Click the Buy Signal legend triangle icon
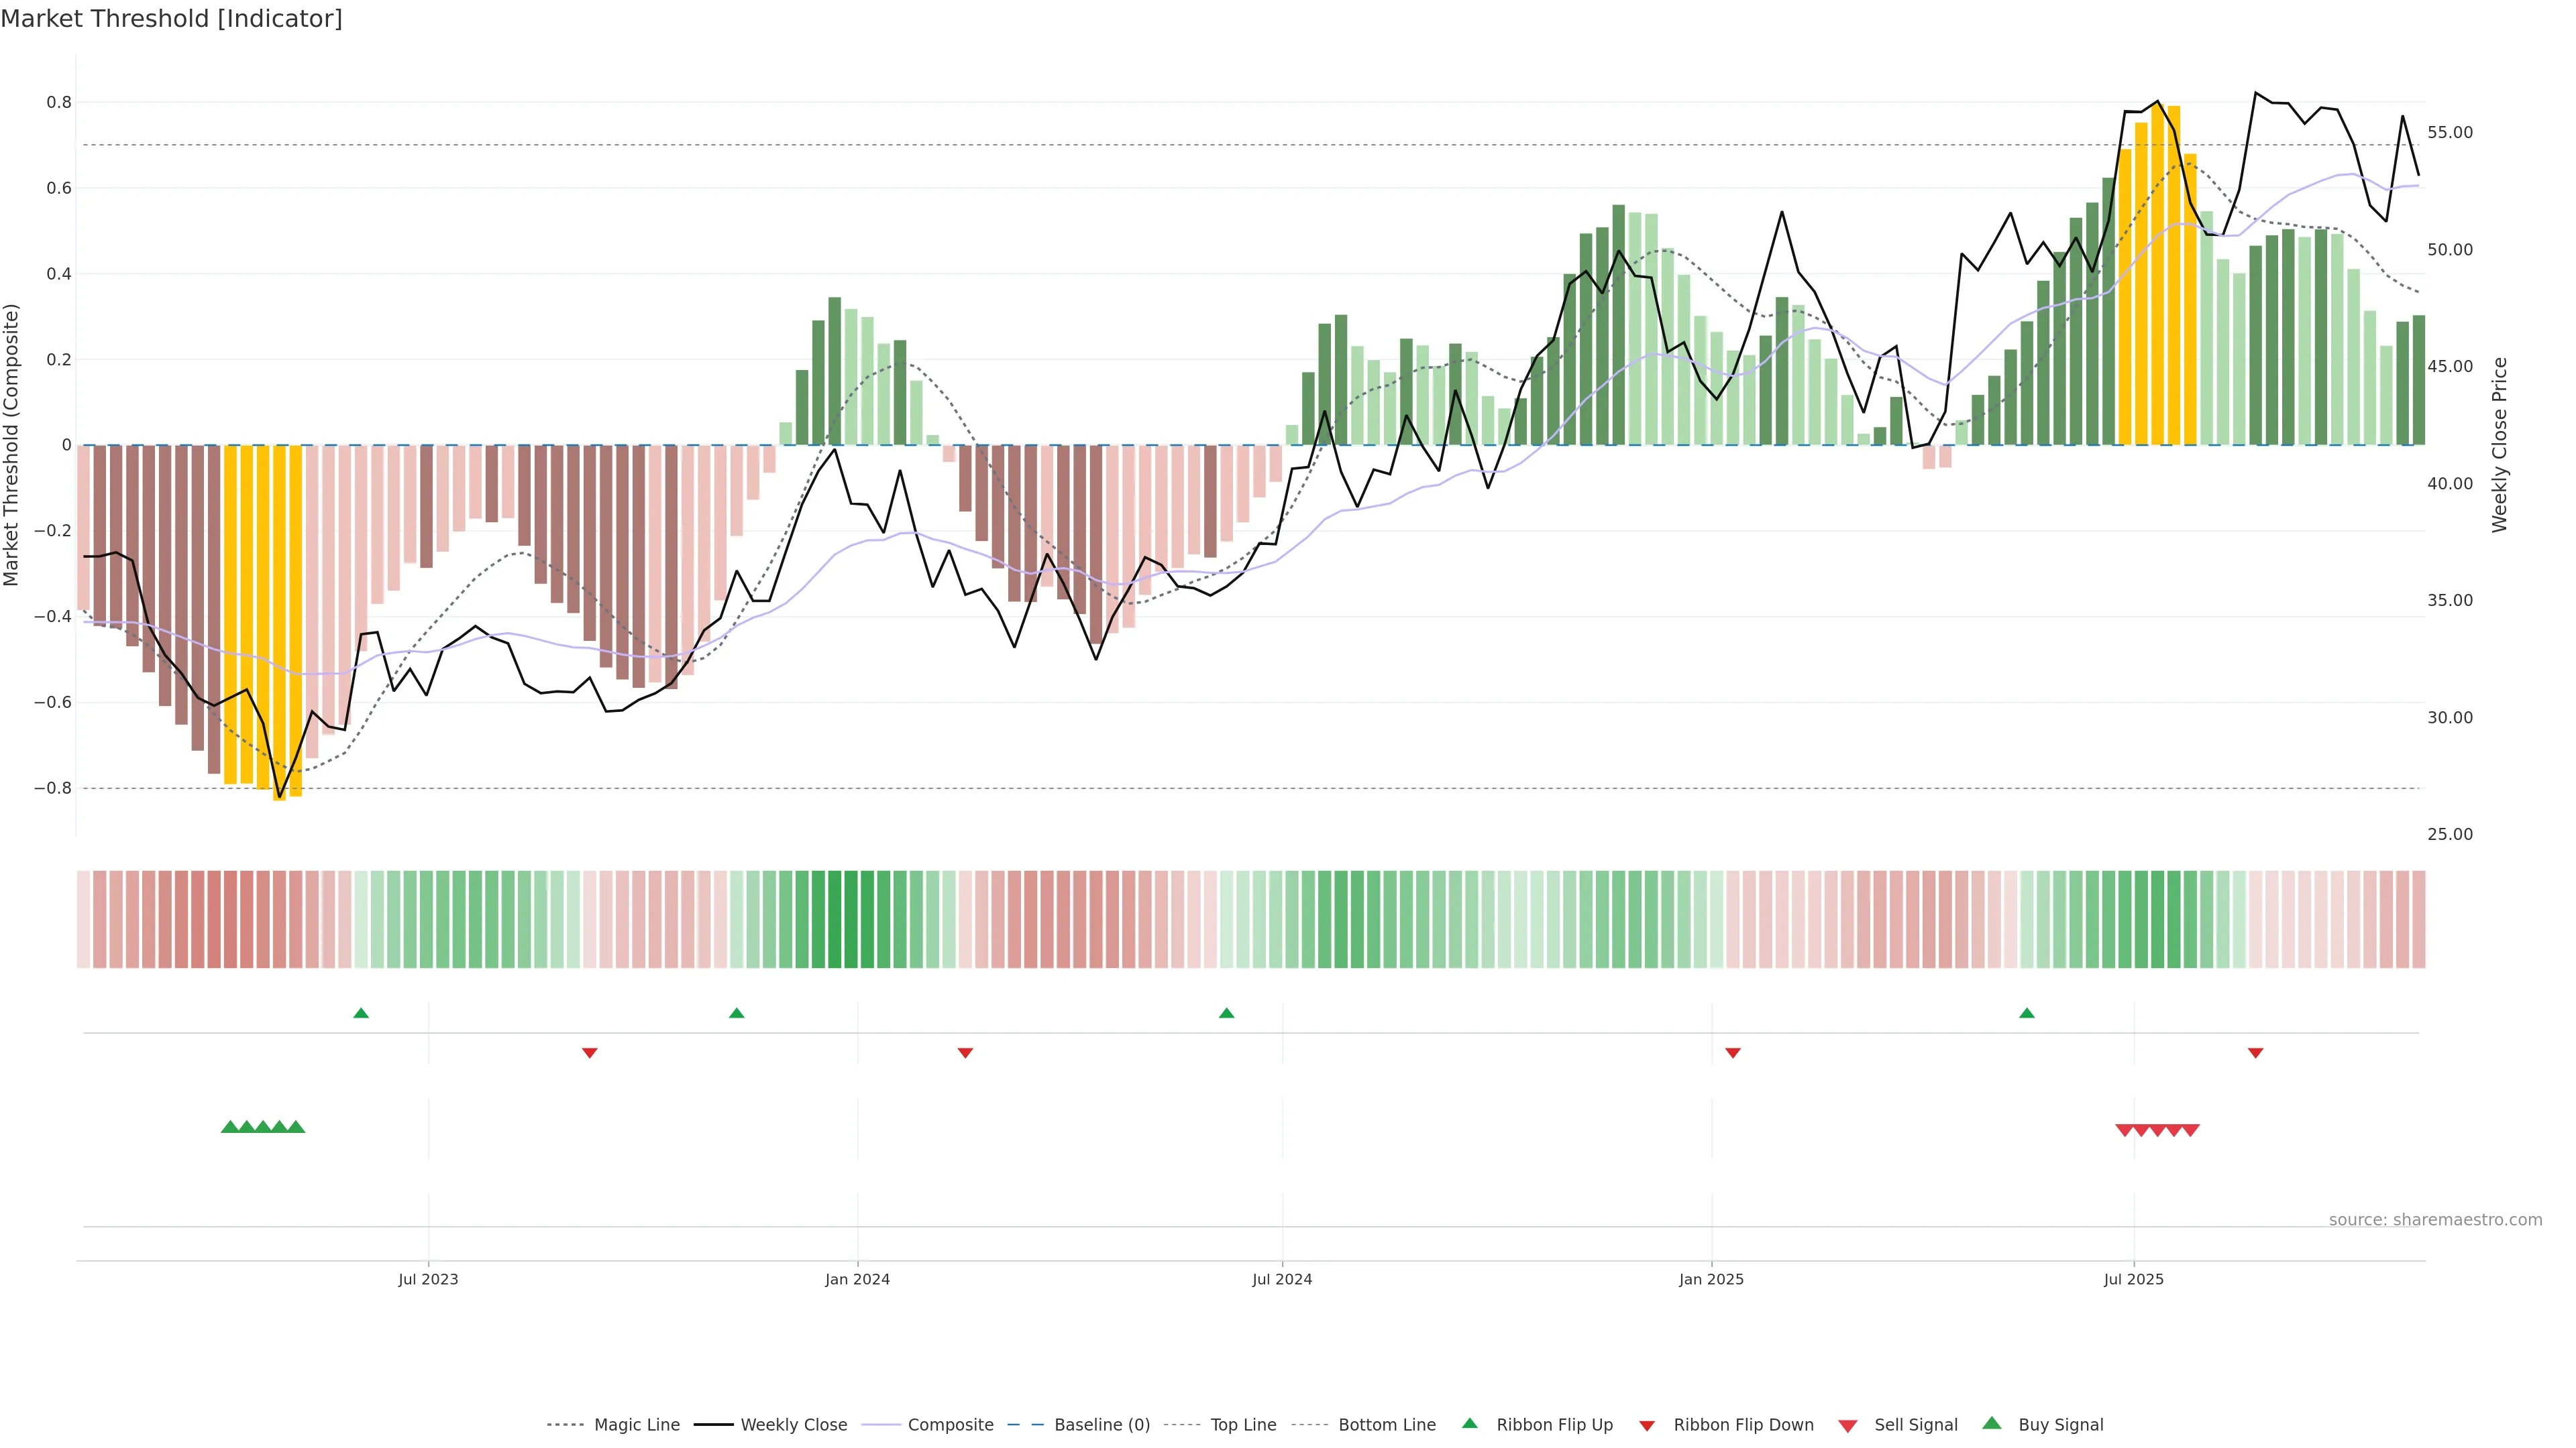This screenshot has height=1448, width=2576. (1991, 1423)
